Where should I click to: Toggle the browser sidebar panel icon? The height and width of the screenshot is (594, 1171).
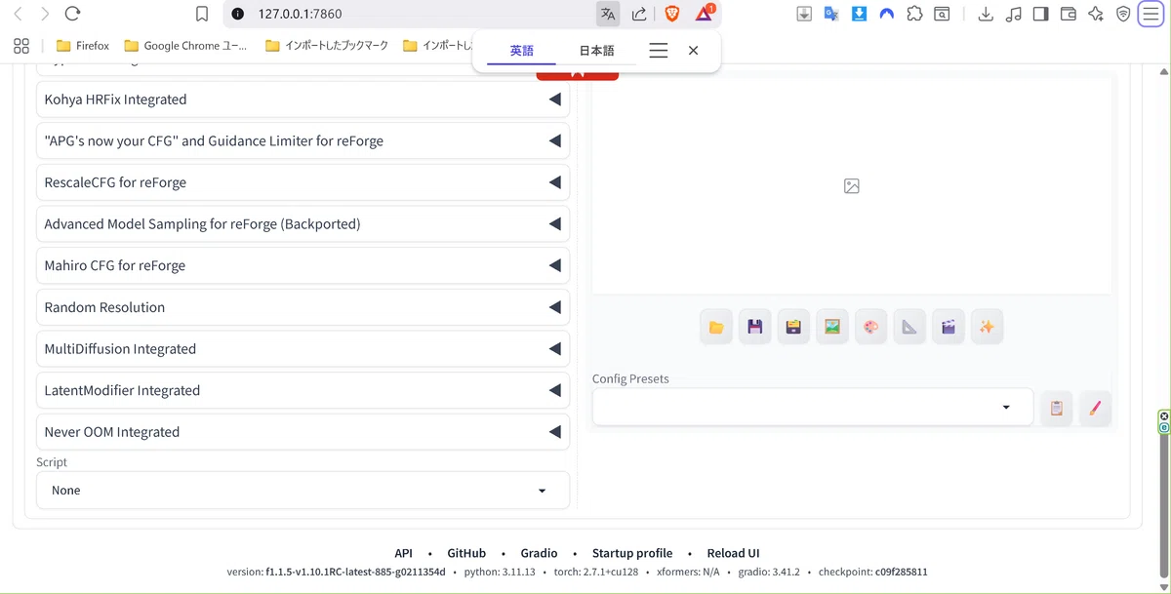1040,14
